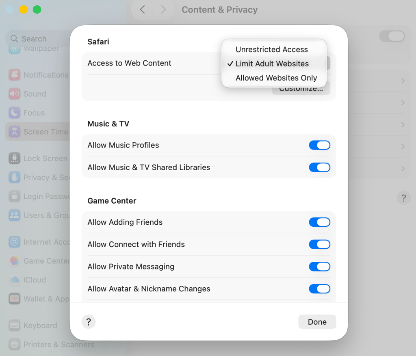
Task: Open the Sound speaker icon in the sidebar
Action: coord(14,94)
